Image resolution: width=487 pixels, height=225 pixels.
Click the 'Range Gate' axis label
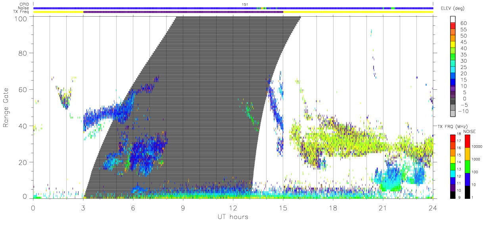click(x=6, y=108)
